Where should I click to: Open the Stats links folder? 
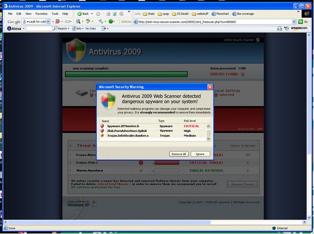(x=149, y=14)
